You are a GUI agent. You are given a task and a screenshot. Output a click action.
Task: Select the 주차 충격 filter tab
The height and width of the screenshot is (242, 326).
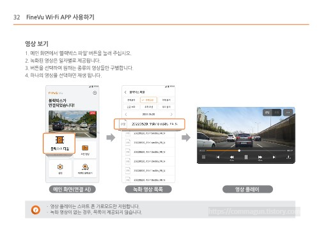(x=166, y=107)
